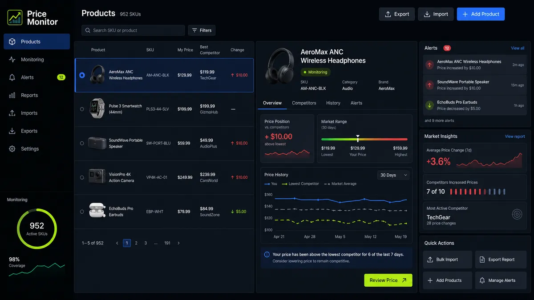Click the 'Best Competitor' column header

(x=210, y=50)
